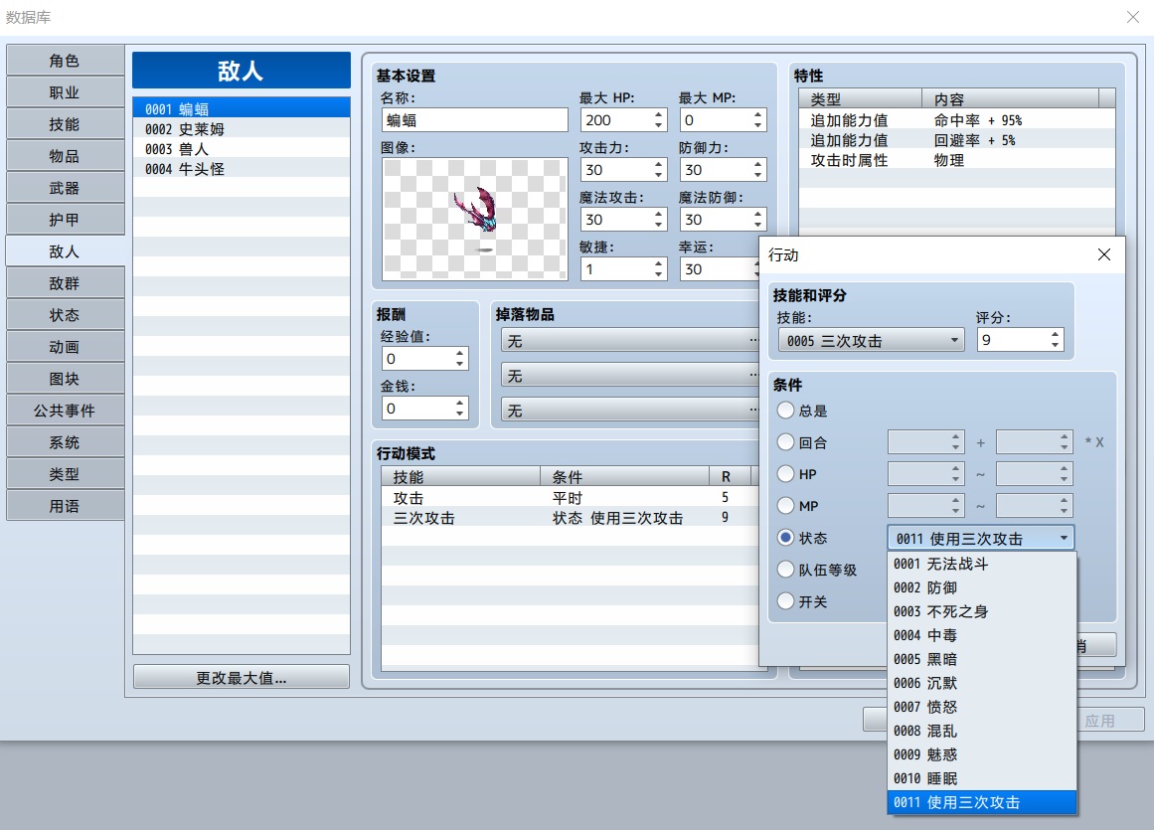Click the bat enemy image thumbnail
1154x830 pixels.
[x=475, y=220]
